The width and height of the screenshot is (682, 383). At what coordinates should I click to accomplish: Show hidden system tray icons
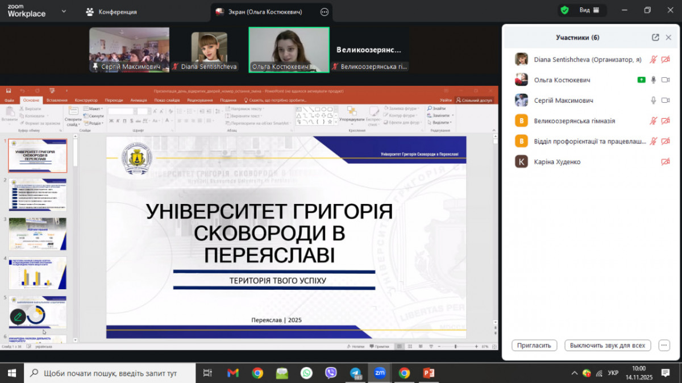pos(574,373)
